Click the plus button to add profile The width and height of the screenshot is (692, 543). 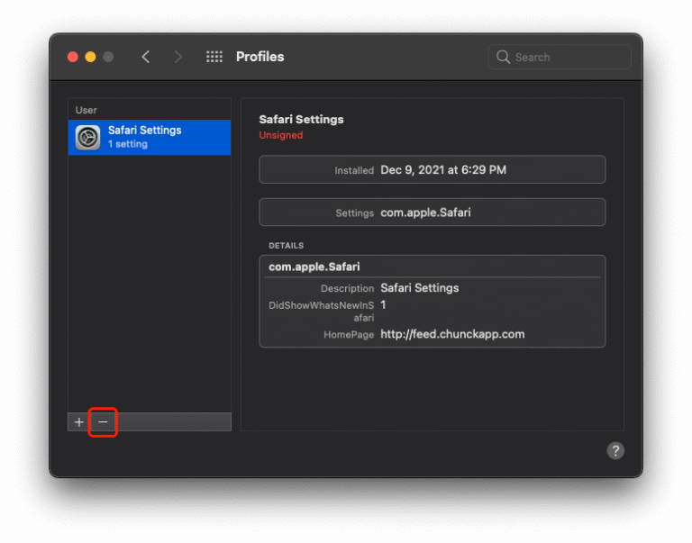click(79, 422)
